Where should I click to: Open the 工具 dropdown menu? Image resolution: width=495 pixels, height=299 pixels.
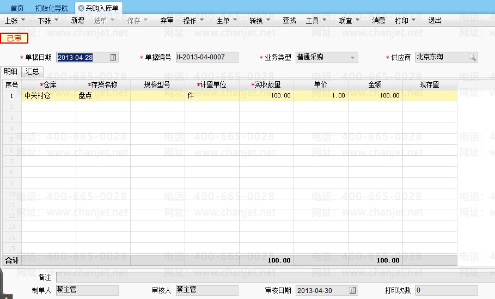coord(316,21)
